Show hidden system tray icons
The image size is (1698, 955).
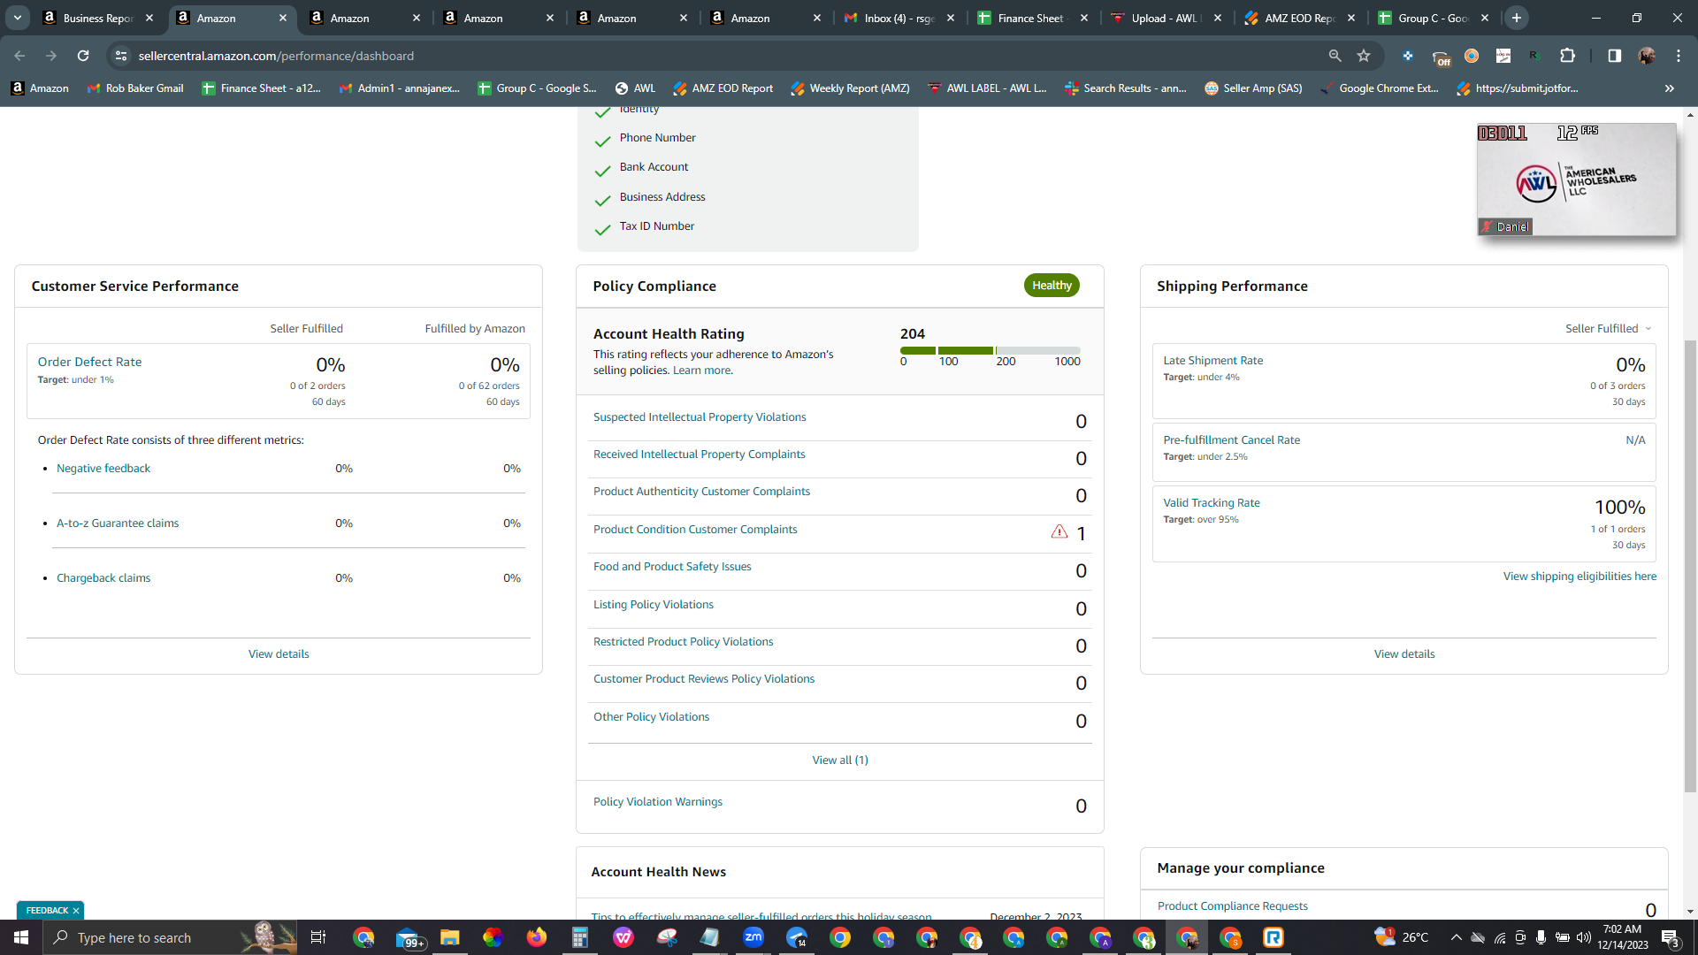click(x=1456, y=937)
